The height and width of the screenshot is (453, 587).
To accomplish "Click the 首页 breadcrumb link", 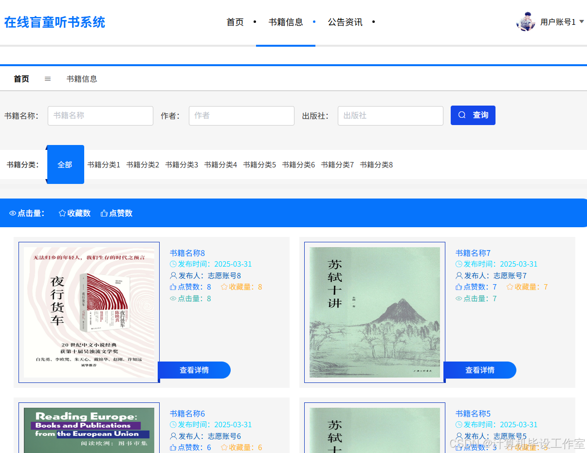I will click(21, 79).
